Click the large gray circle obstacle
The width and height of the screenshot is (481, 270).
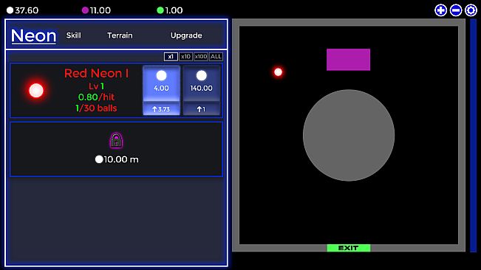(x=349, y=135)
